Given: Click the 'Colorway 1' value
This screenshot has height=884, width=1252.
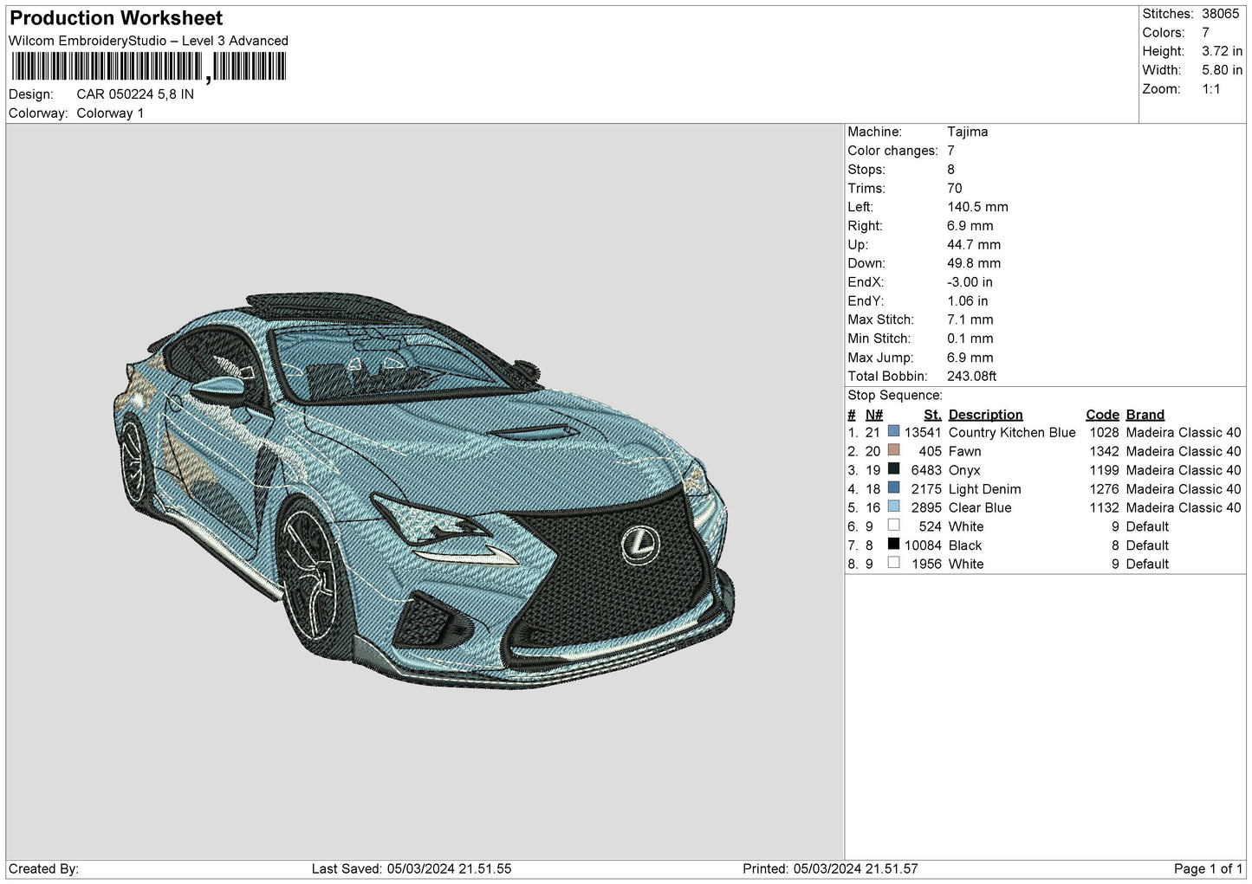Looking at the screenshot, I should (x=110, y=113).
